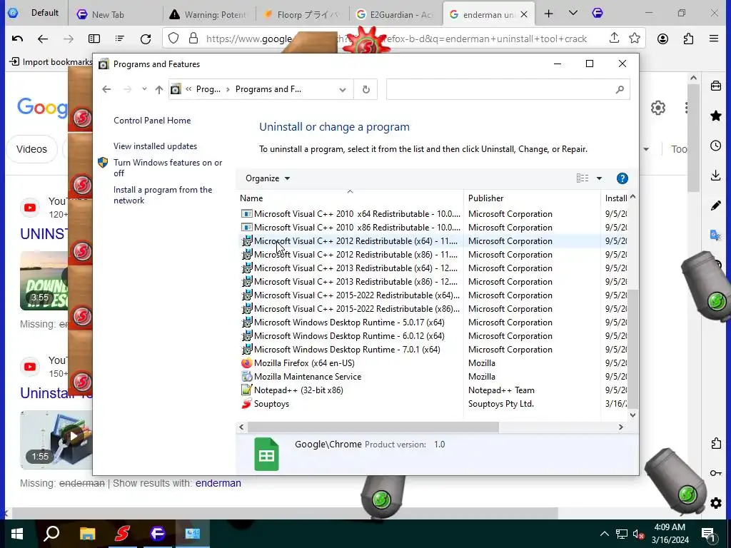The width and height of the screenshot is (731, 548).
Task: Sort programs by the Name column
Action: 350,198
